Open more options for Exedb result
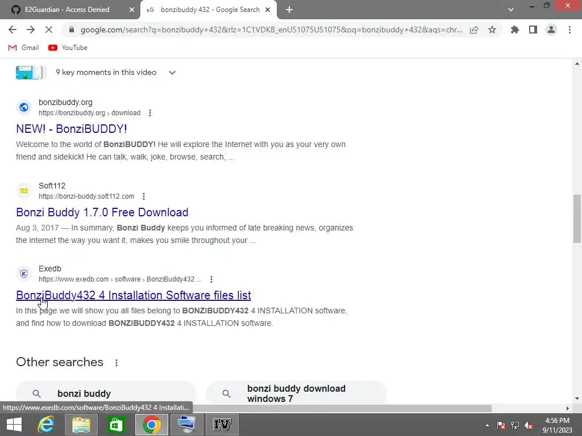The image size is (582, 436). tap(211, 279)
